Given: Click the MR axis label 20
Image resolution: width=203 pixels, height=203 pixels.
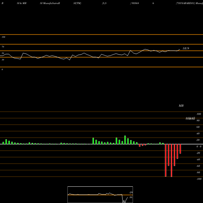Looking at the screenshot, I should coord(198,140).
